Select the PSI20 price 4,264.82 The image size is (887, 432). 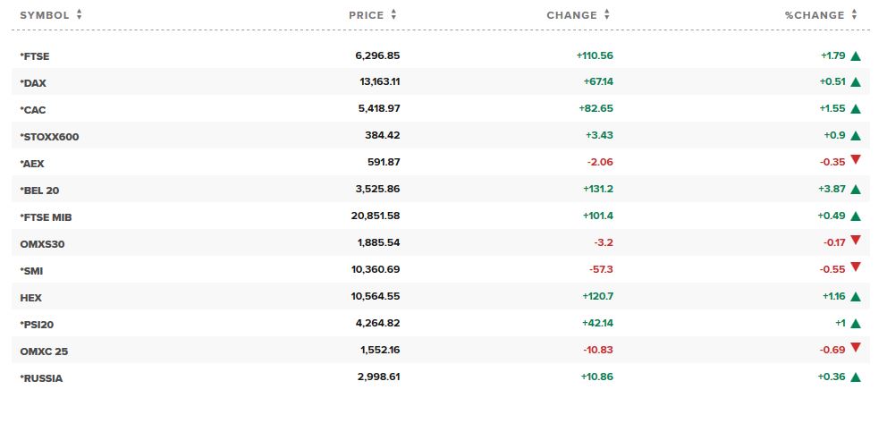tap(378, 323)
